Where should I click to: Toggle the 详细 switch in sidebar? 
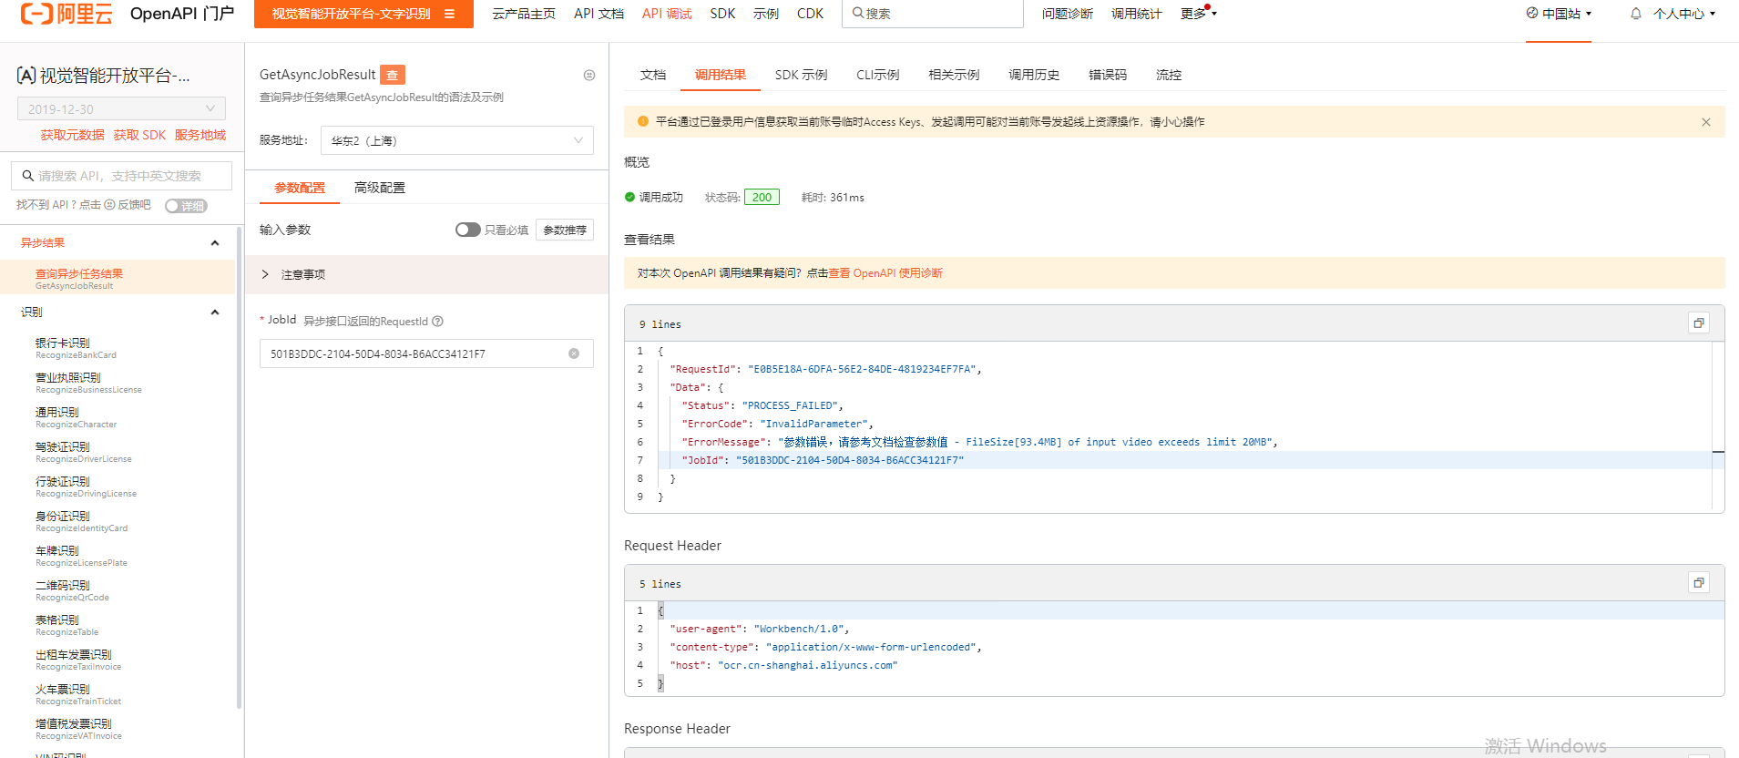pos(186,206)
